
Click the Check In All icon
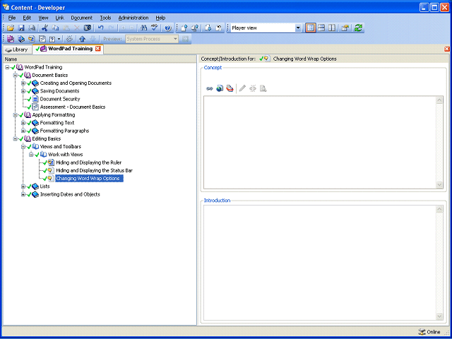[x=195, y=28]
